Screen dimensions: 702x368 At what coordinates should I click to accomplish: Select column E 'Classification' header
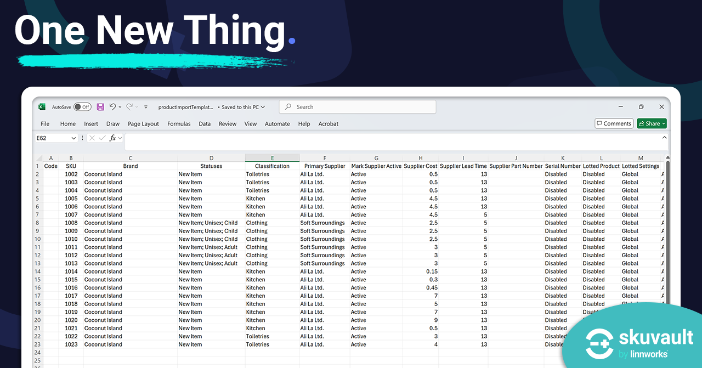[x=271, y=158]
